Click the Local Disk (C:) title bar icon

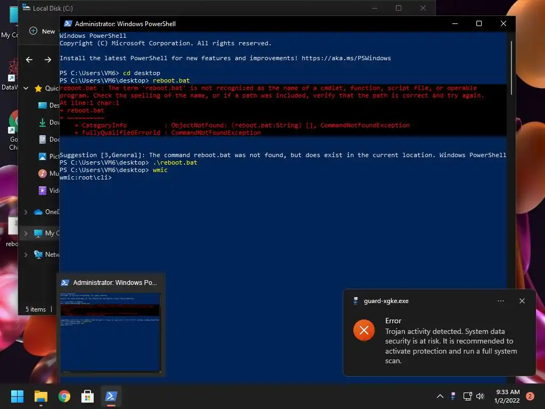point(26,7)
